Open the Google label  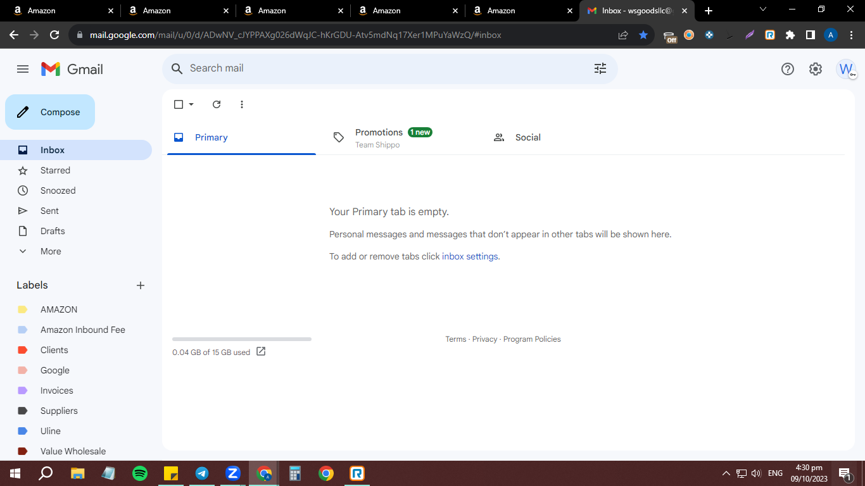tap(76, 370)
